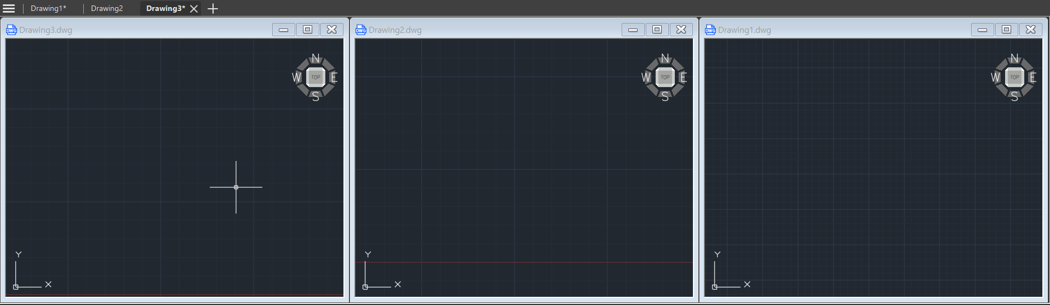
Task: Click N on Drawing1 ViewCube compass
Action: tap(1014, 59)
